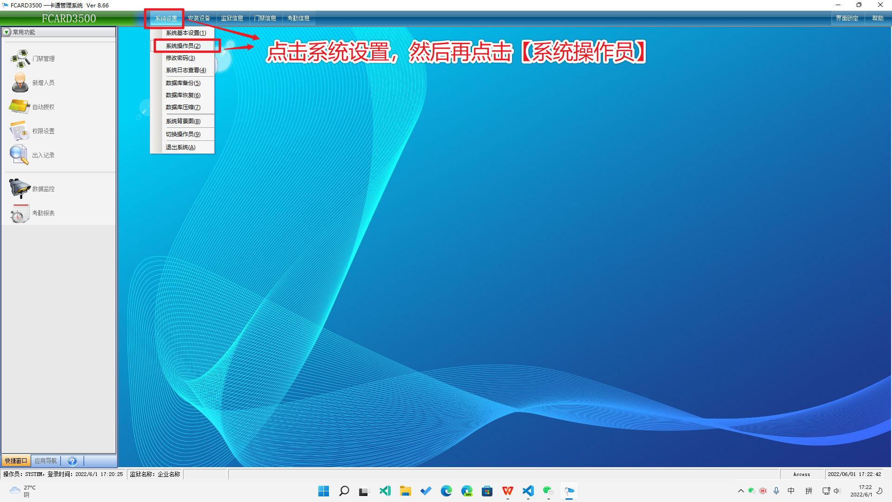Image resolution: width=892 pixels, height=502 pixels.
Task: Choose 系统日志查看(4) from menu
Action: point(186,70)
